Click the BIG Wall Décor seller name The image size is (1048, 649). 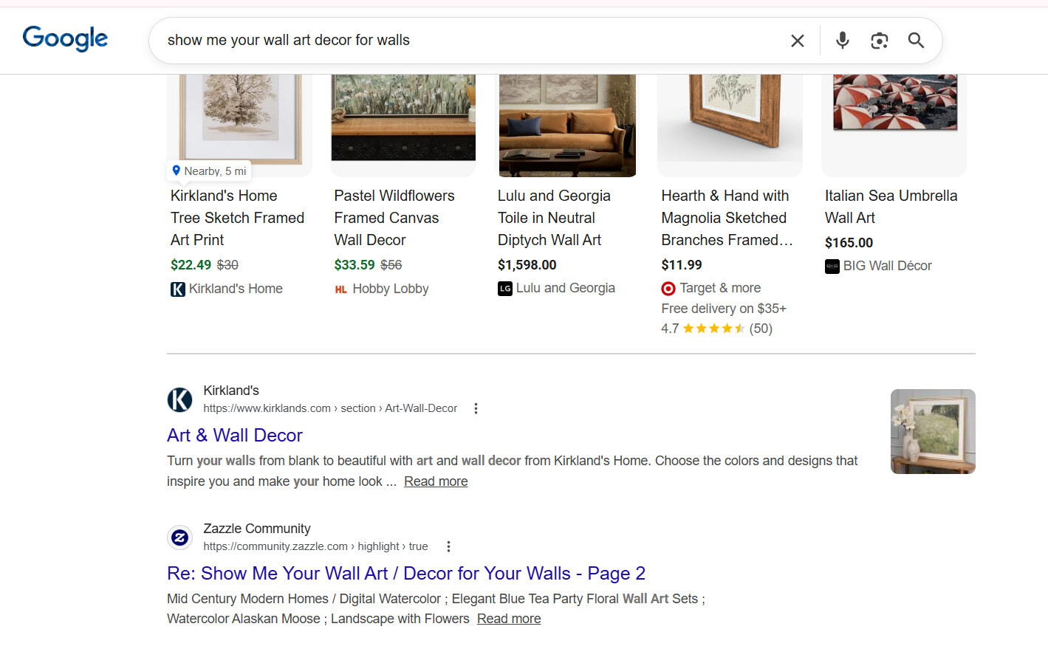tap(888, 266)
